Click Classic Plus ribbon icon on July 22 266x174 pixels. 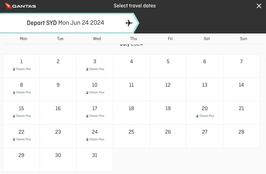tap(14, 139)
